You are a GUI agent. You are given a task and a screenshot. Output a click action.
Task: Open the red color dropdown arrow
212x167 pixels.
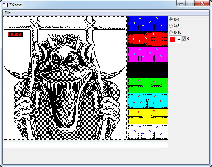tap(179, 39)
